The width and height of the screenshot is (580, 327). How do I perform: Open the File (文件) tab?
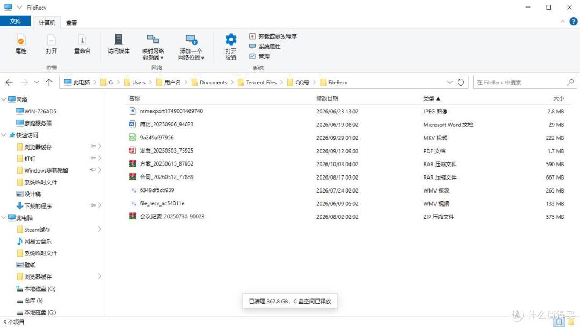tap(15, 22)
